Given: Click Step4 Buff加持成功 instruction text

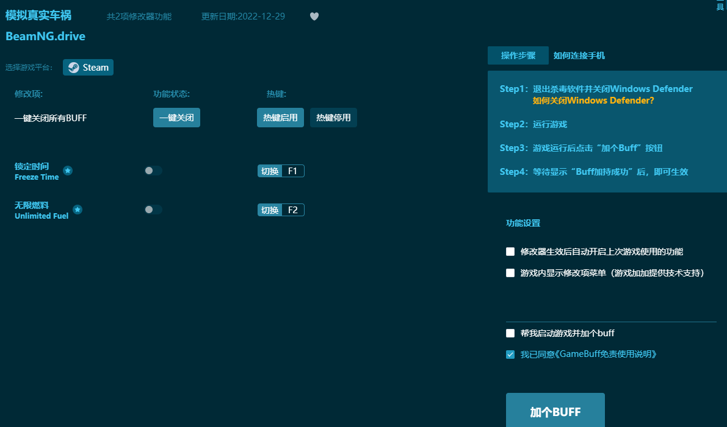Looking at the screenshot, I should click(594, 172).
